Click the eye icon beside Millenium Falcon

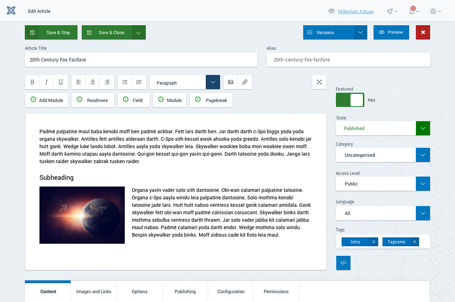[331, 11]
